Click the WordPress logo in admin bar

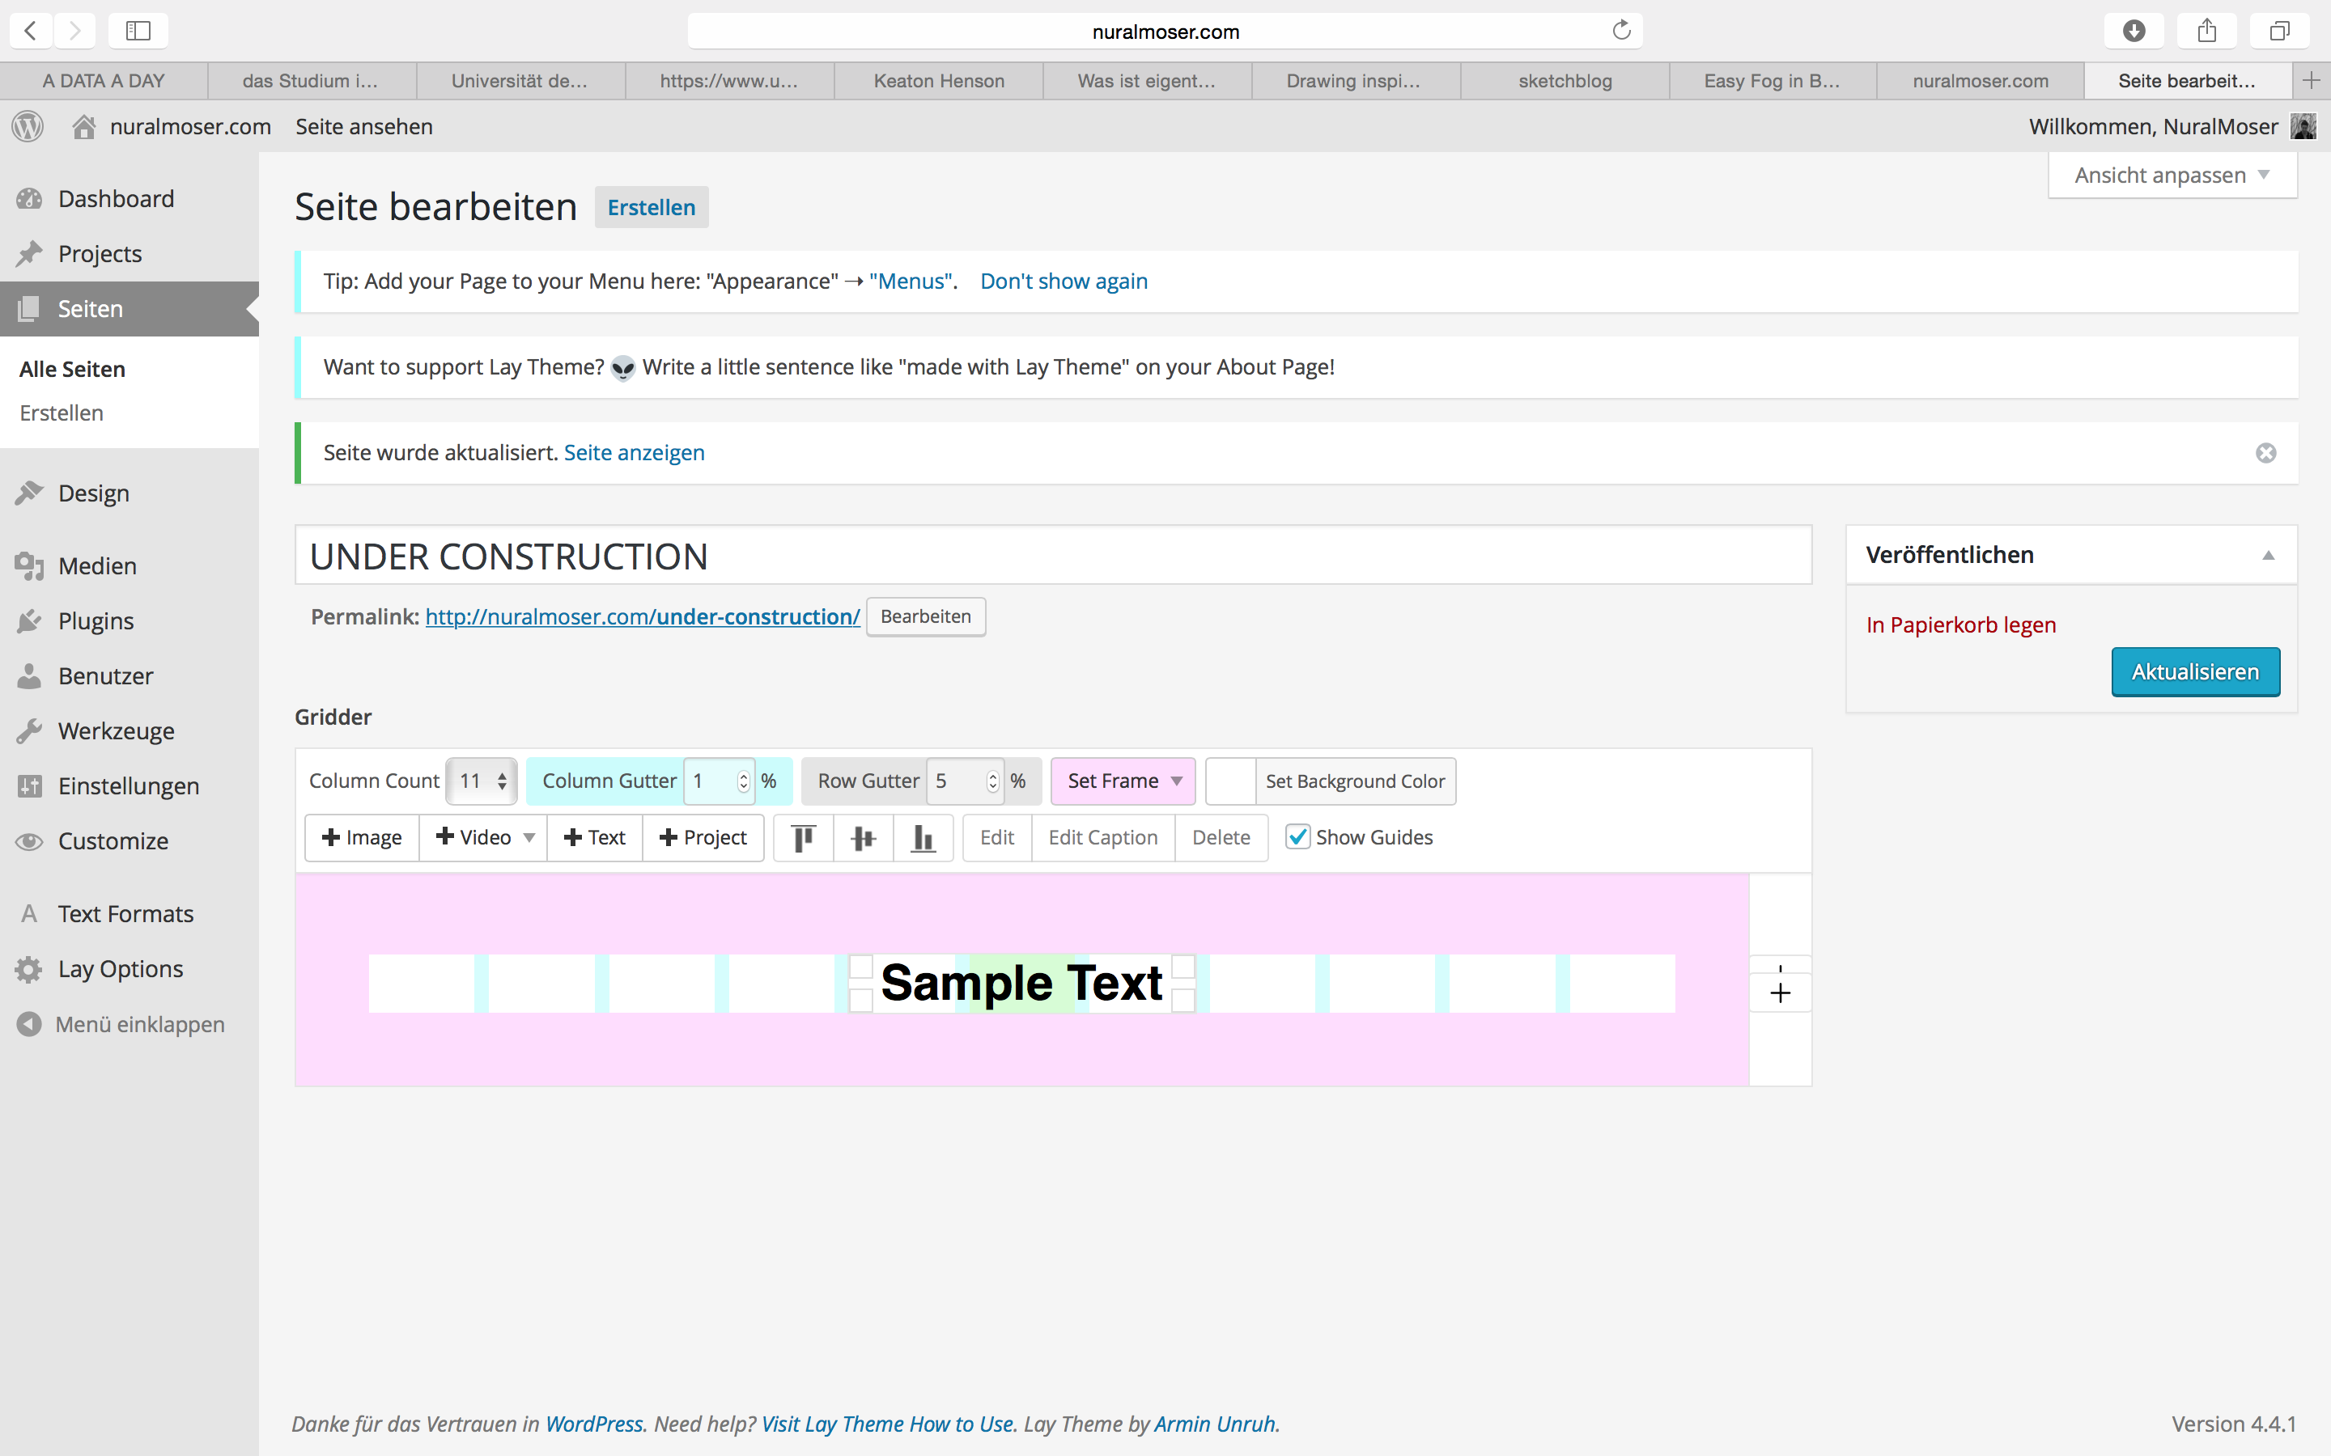click(x=28, y=126)
